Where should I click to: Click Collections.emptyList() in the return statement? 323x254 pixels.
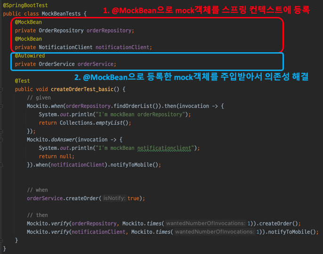94,123
